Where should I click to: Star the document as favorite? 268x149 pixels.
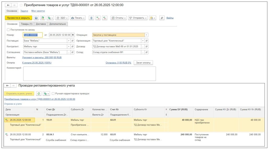21,5
